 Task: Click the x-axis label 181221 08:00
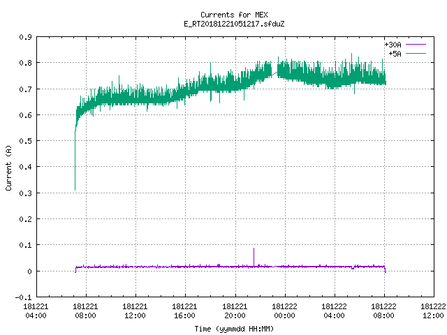(85, 311)
